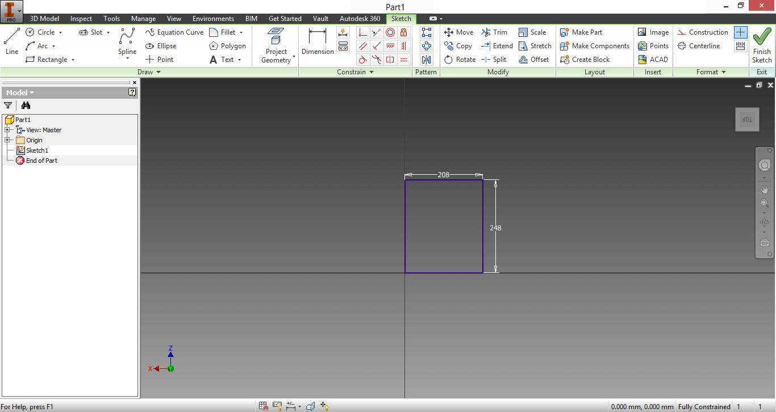Select the Horizontal constraint icon
Viewport: 776px width, 412px height.
coord(390,46)
